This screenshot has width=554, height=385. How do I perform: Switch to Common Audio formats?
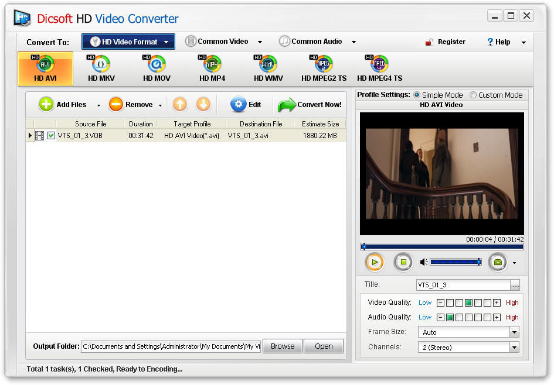pyautogui.click(x=317, y=41)
